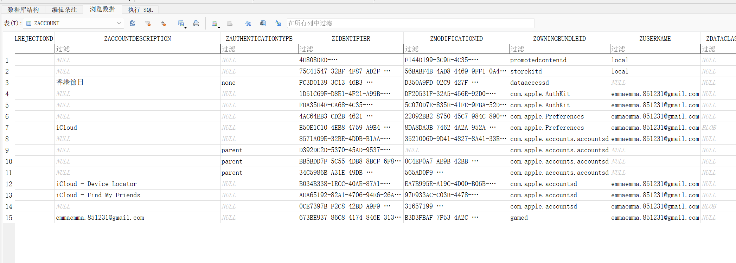Select the 浏览数据 tab
The image size is (736, 263).
102,9
